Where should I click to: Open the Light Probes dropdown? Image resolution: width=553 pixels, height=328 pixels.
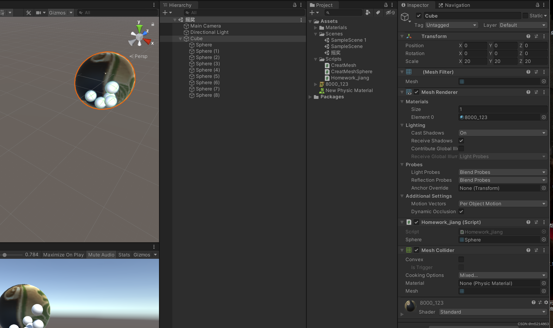coord(502,172)
